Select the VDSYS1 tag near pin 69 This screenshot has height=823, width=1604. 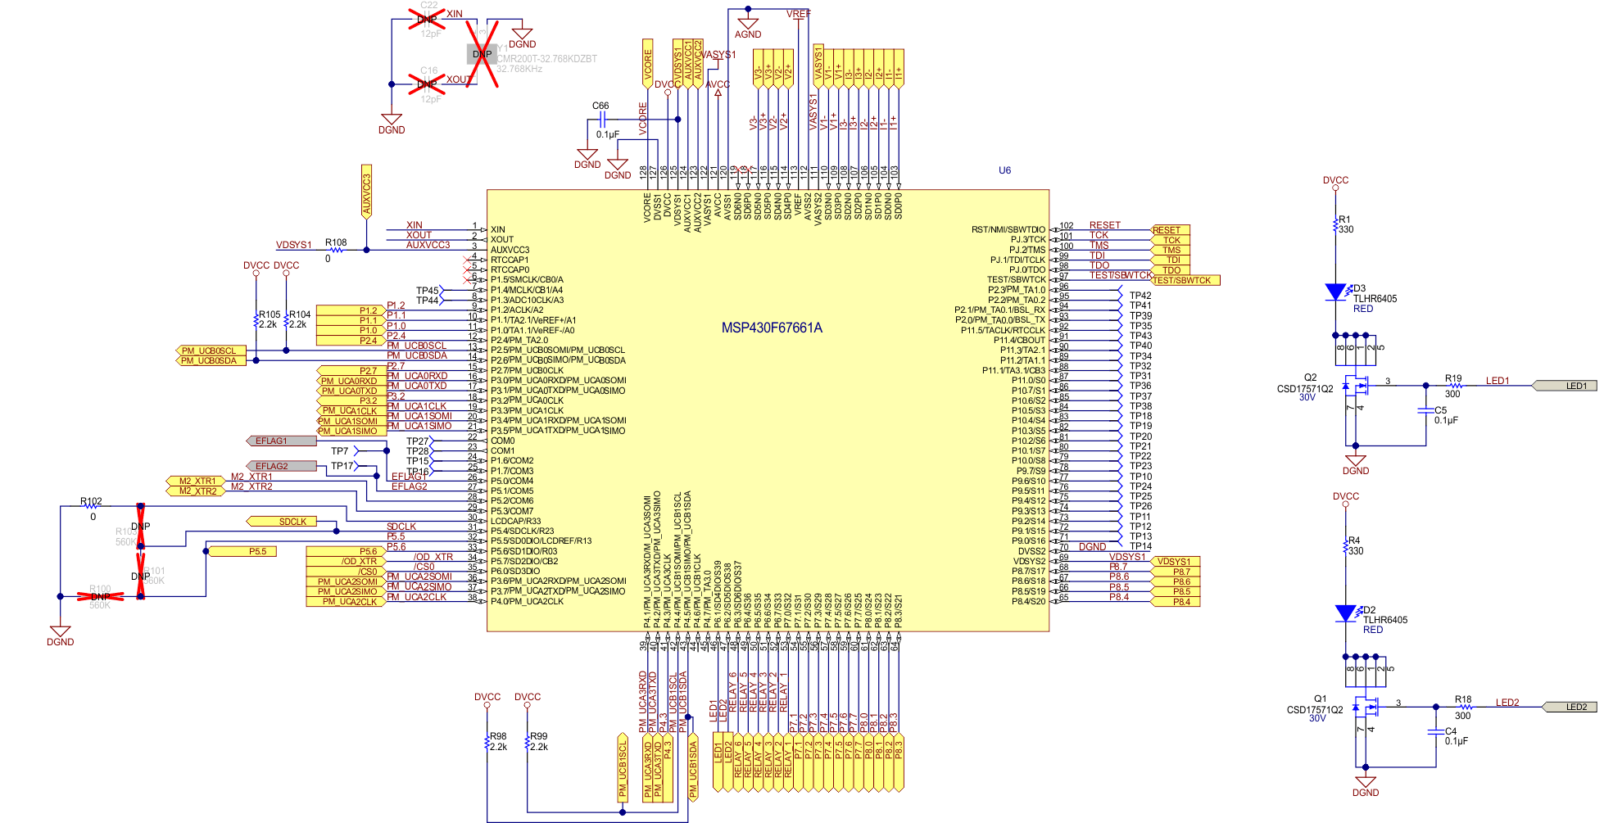coord(1176,562)
